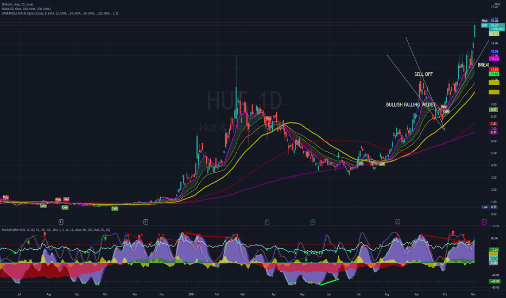Click the Dec label on the time axis
This screenshot has height=298, width=506.
pyautogui.click(x=161, y=294)
